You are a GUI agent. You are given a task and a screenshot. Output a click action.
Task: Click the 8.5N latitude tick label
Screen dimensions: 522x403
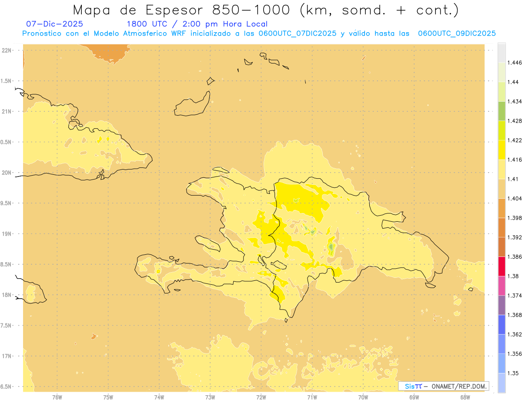pyautogui.click(x=7, y=264)
